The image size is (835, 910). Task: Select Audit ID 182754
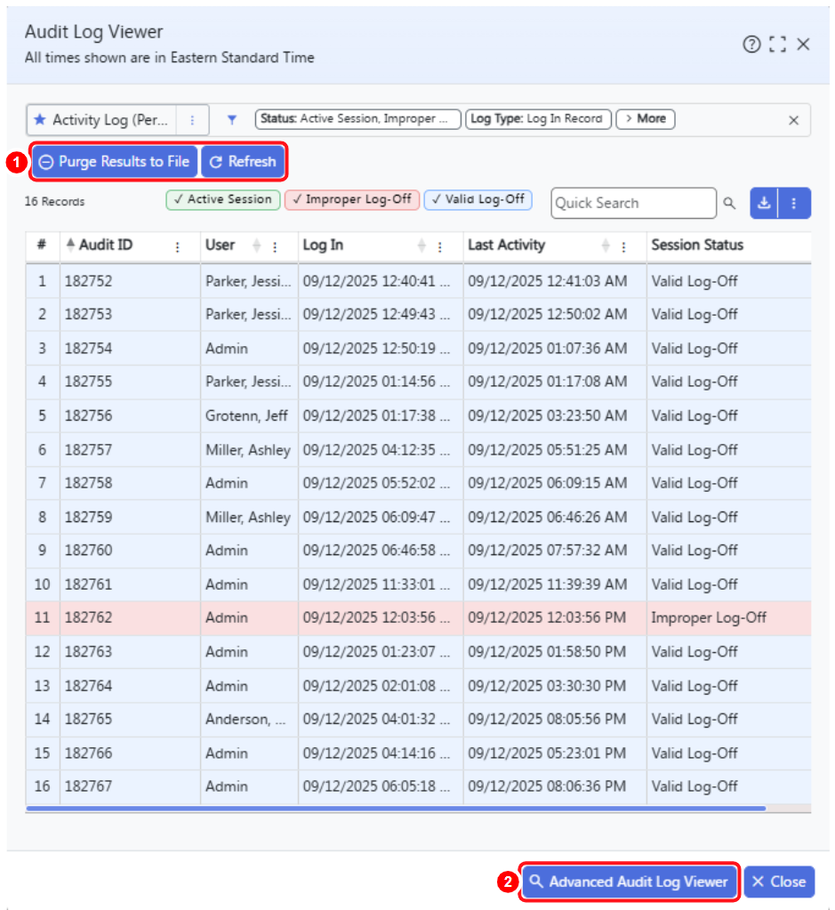88,349
